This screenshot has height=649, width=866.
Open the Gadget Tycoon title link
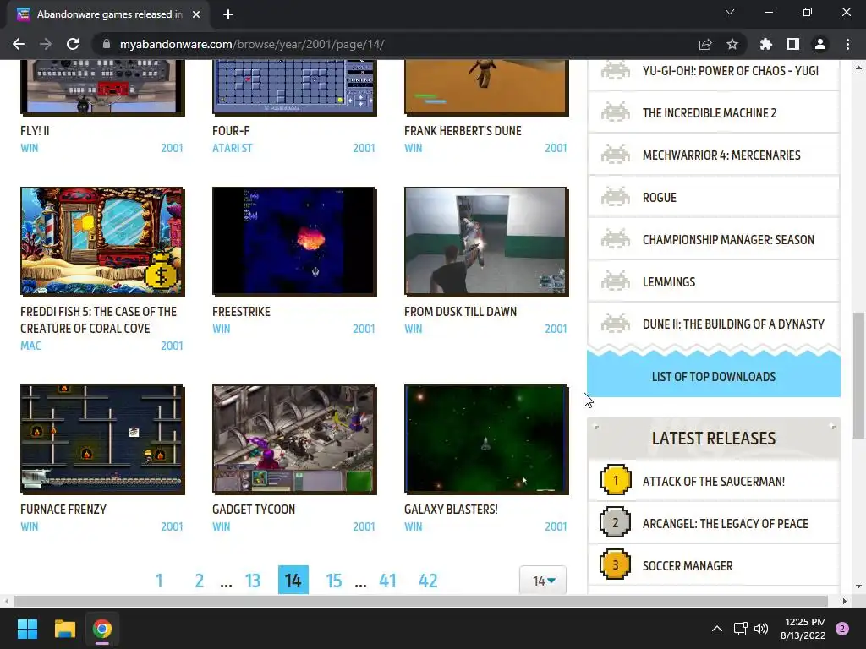254,510
